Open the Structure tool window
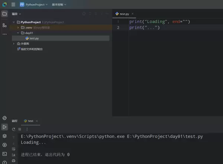Viewport: 223px width, 164px height. (4, 25)
